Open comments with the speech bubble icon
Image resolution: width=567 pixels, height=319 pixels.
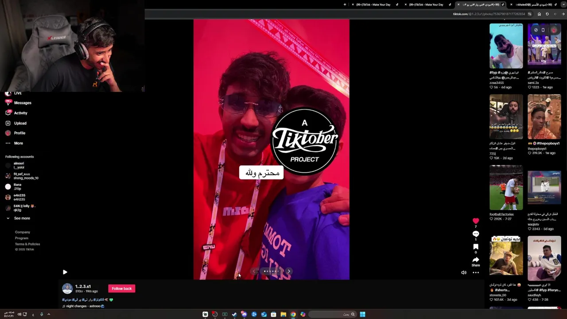(x=476, y=233)
